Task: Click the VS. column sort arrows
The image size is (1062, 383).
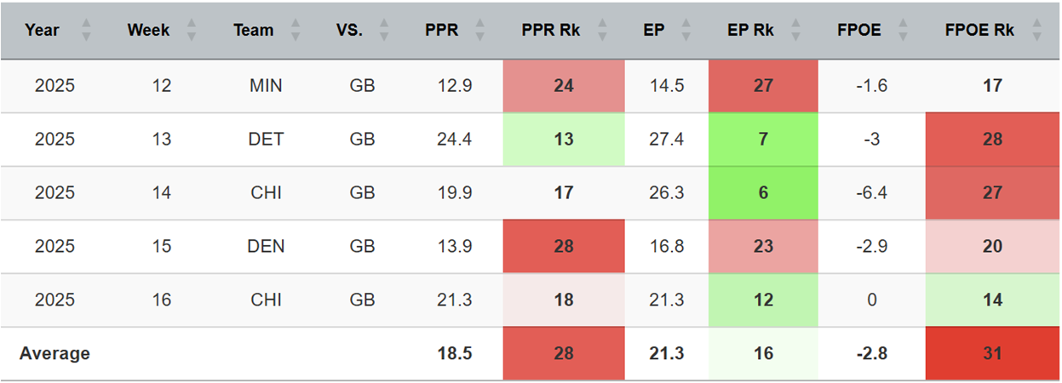Action: (x=384, y=31)
